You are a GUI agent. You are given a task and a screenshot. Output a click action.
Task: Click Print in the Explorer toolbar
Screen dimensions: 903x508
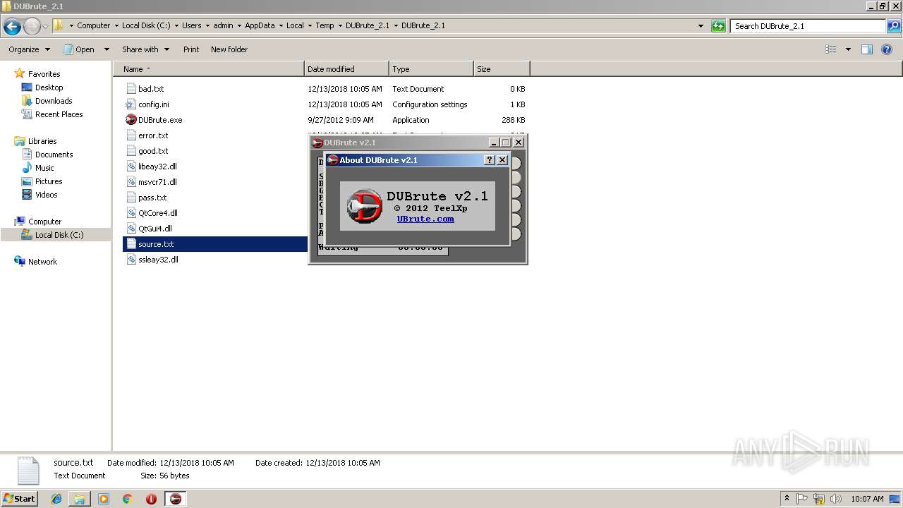(x=191, y=49)
